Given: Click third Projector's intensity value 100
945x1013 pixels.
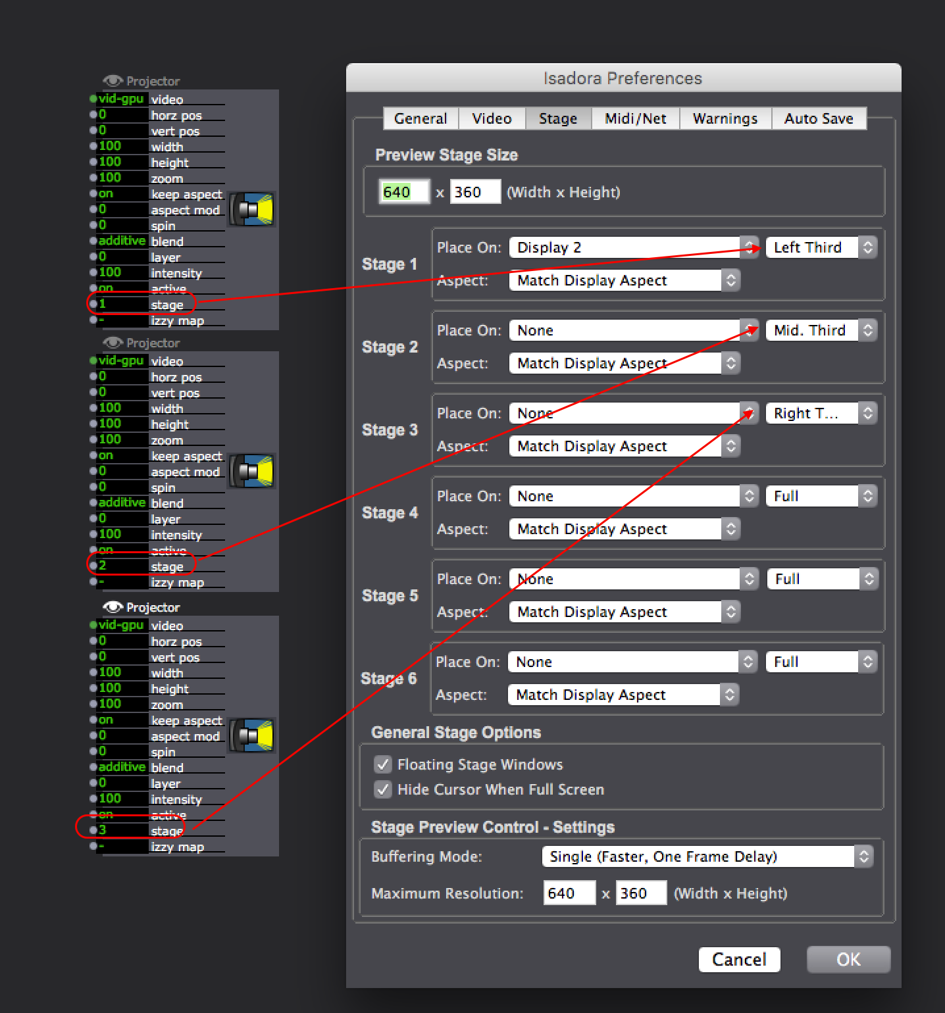Looking at the screenshot, I should click(x=122, y=799).
